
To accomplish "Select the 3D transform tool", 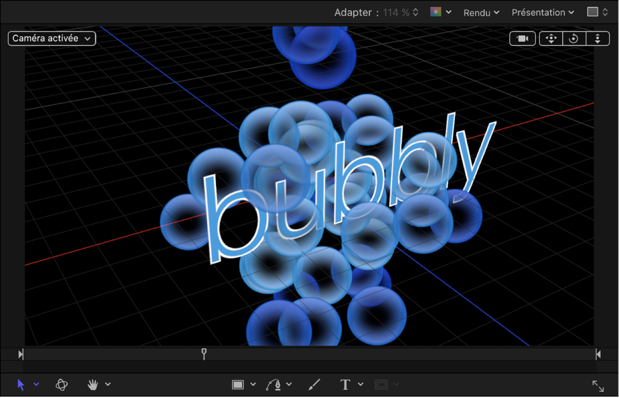I will pyautogui.click(x=61, y=384).
